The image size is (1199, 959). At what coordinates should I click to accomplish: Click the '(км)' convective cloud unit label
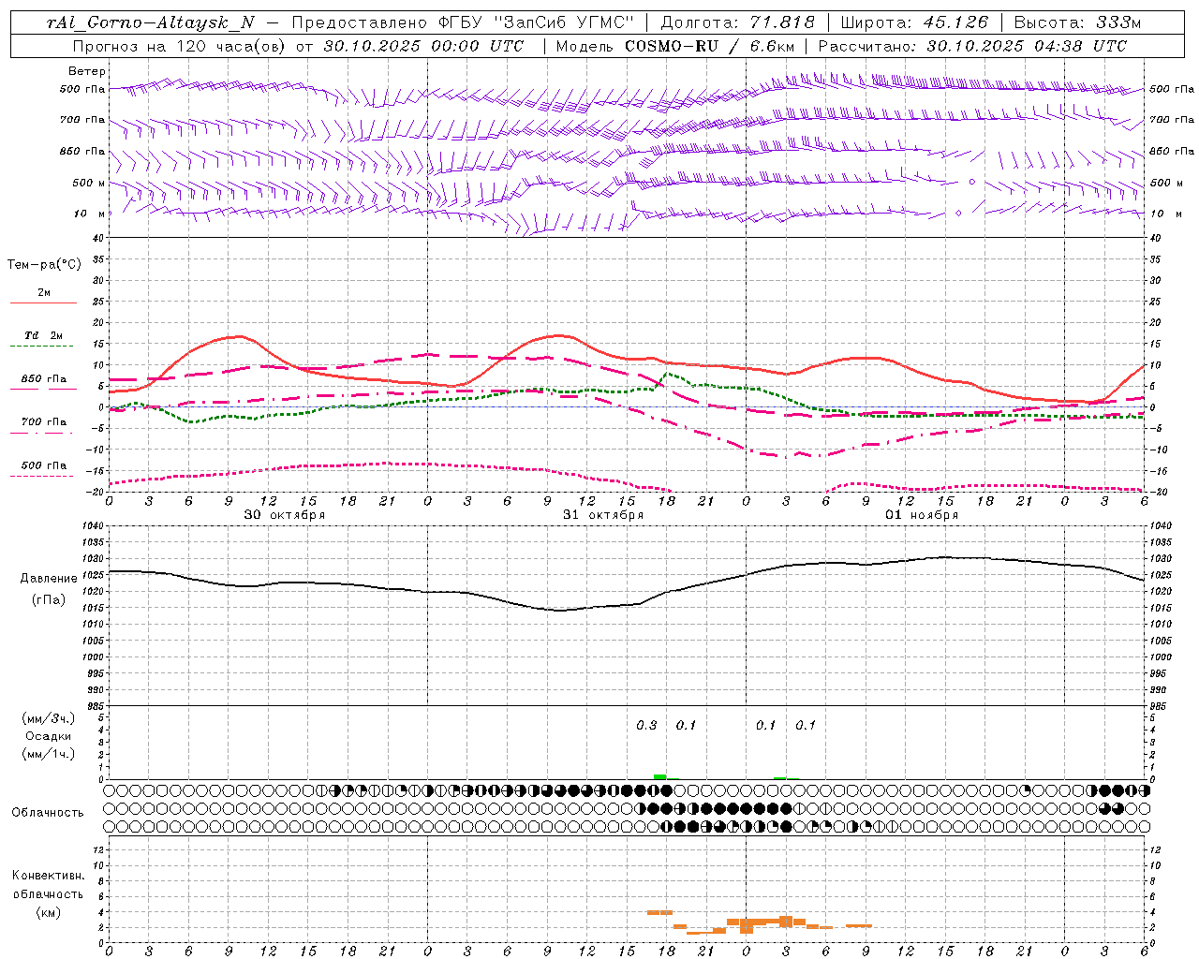[x=48, y=912]
